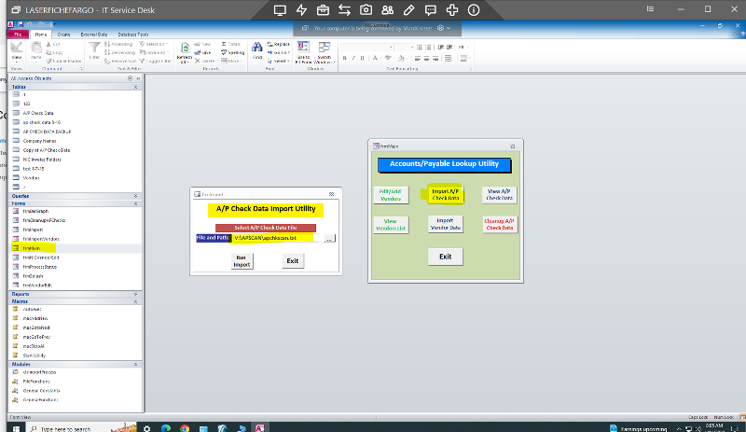Open dropdown next to remote control gear icon
This screenshot has width=746, height=432.
(449, 28)
